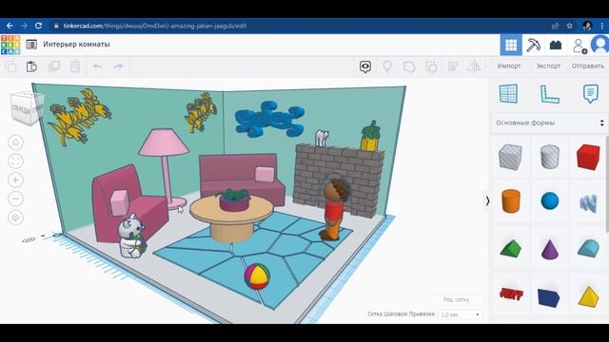Open the designs list icon
The image size is (609, 342).
[31, 45]
